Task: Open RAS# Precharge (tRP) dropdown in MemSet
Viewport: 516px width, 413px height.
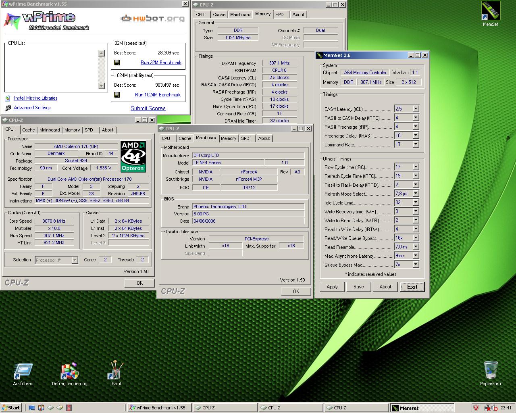Action: [416, 127]
